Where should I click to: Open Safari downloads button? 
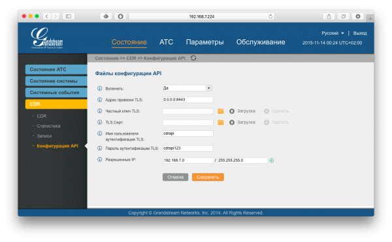pos(358,16)
